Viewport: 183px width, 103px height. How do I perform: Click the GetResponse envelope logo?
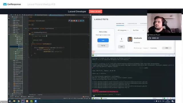pos(5,4)
